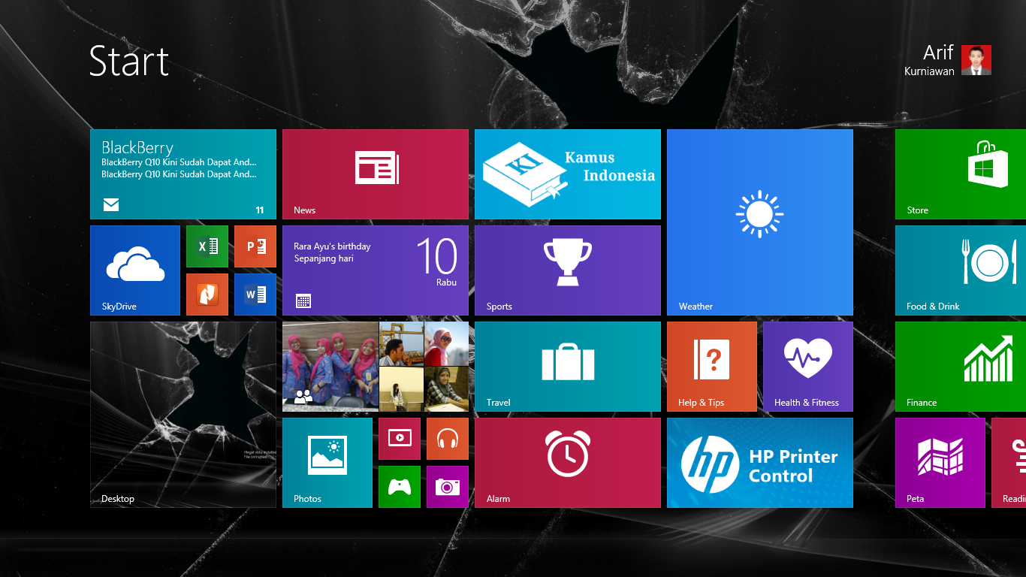Launch the Kamus Indonesia dictionary app
Viewport: 1026px width, 577px height.
(568, 174)
